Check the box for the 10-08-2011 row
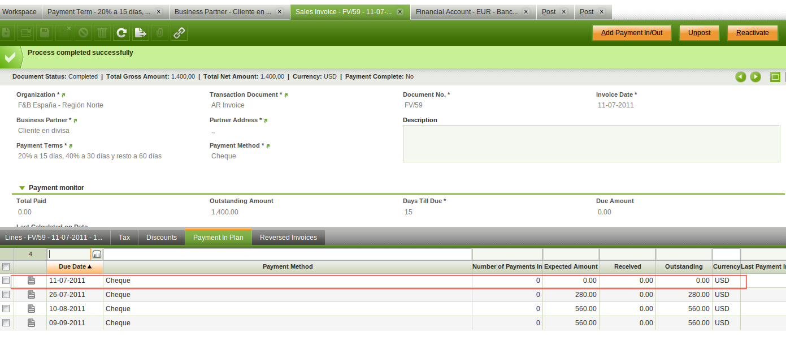786x349 pixels. (6, 309)
